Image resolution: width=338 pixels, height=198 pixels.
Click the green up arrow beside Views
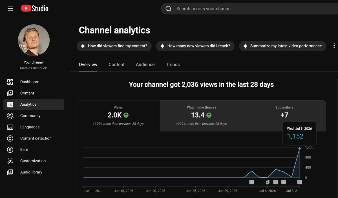click(126, 115)
